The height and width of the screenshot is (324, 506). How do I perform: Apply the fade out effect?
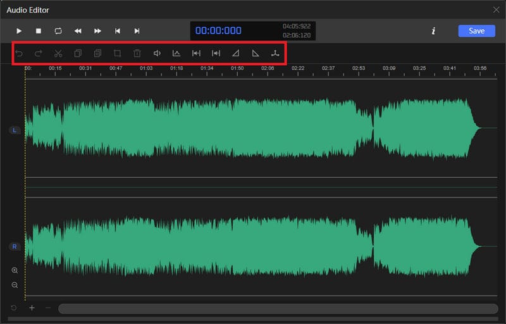pyautogui.click(x=256, y=53)
